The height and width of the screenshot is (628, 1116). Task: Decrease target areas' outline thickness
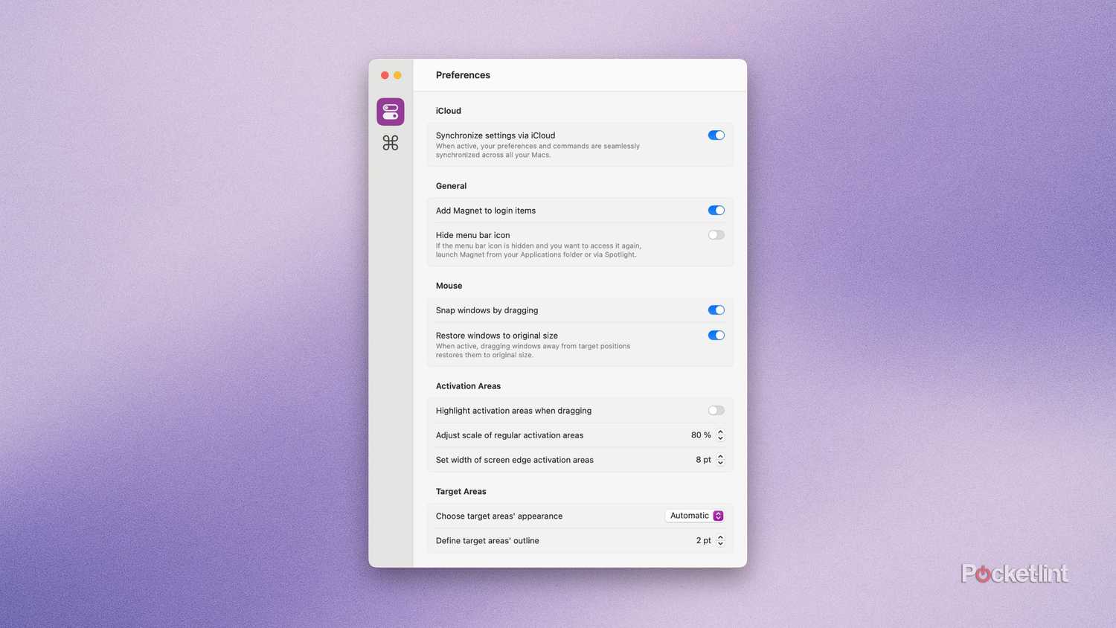(719, 543)
